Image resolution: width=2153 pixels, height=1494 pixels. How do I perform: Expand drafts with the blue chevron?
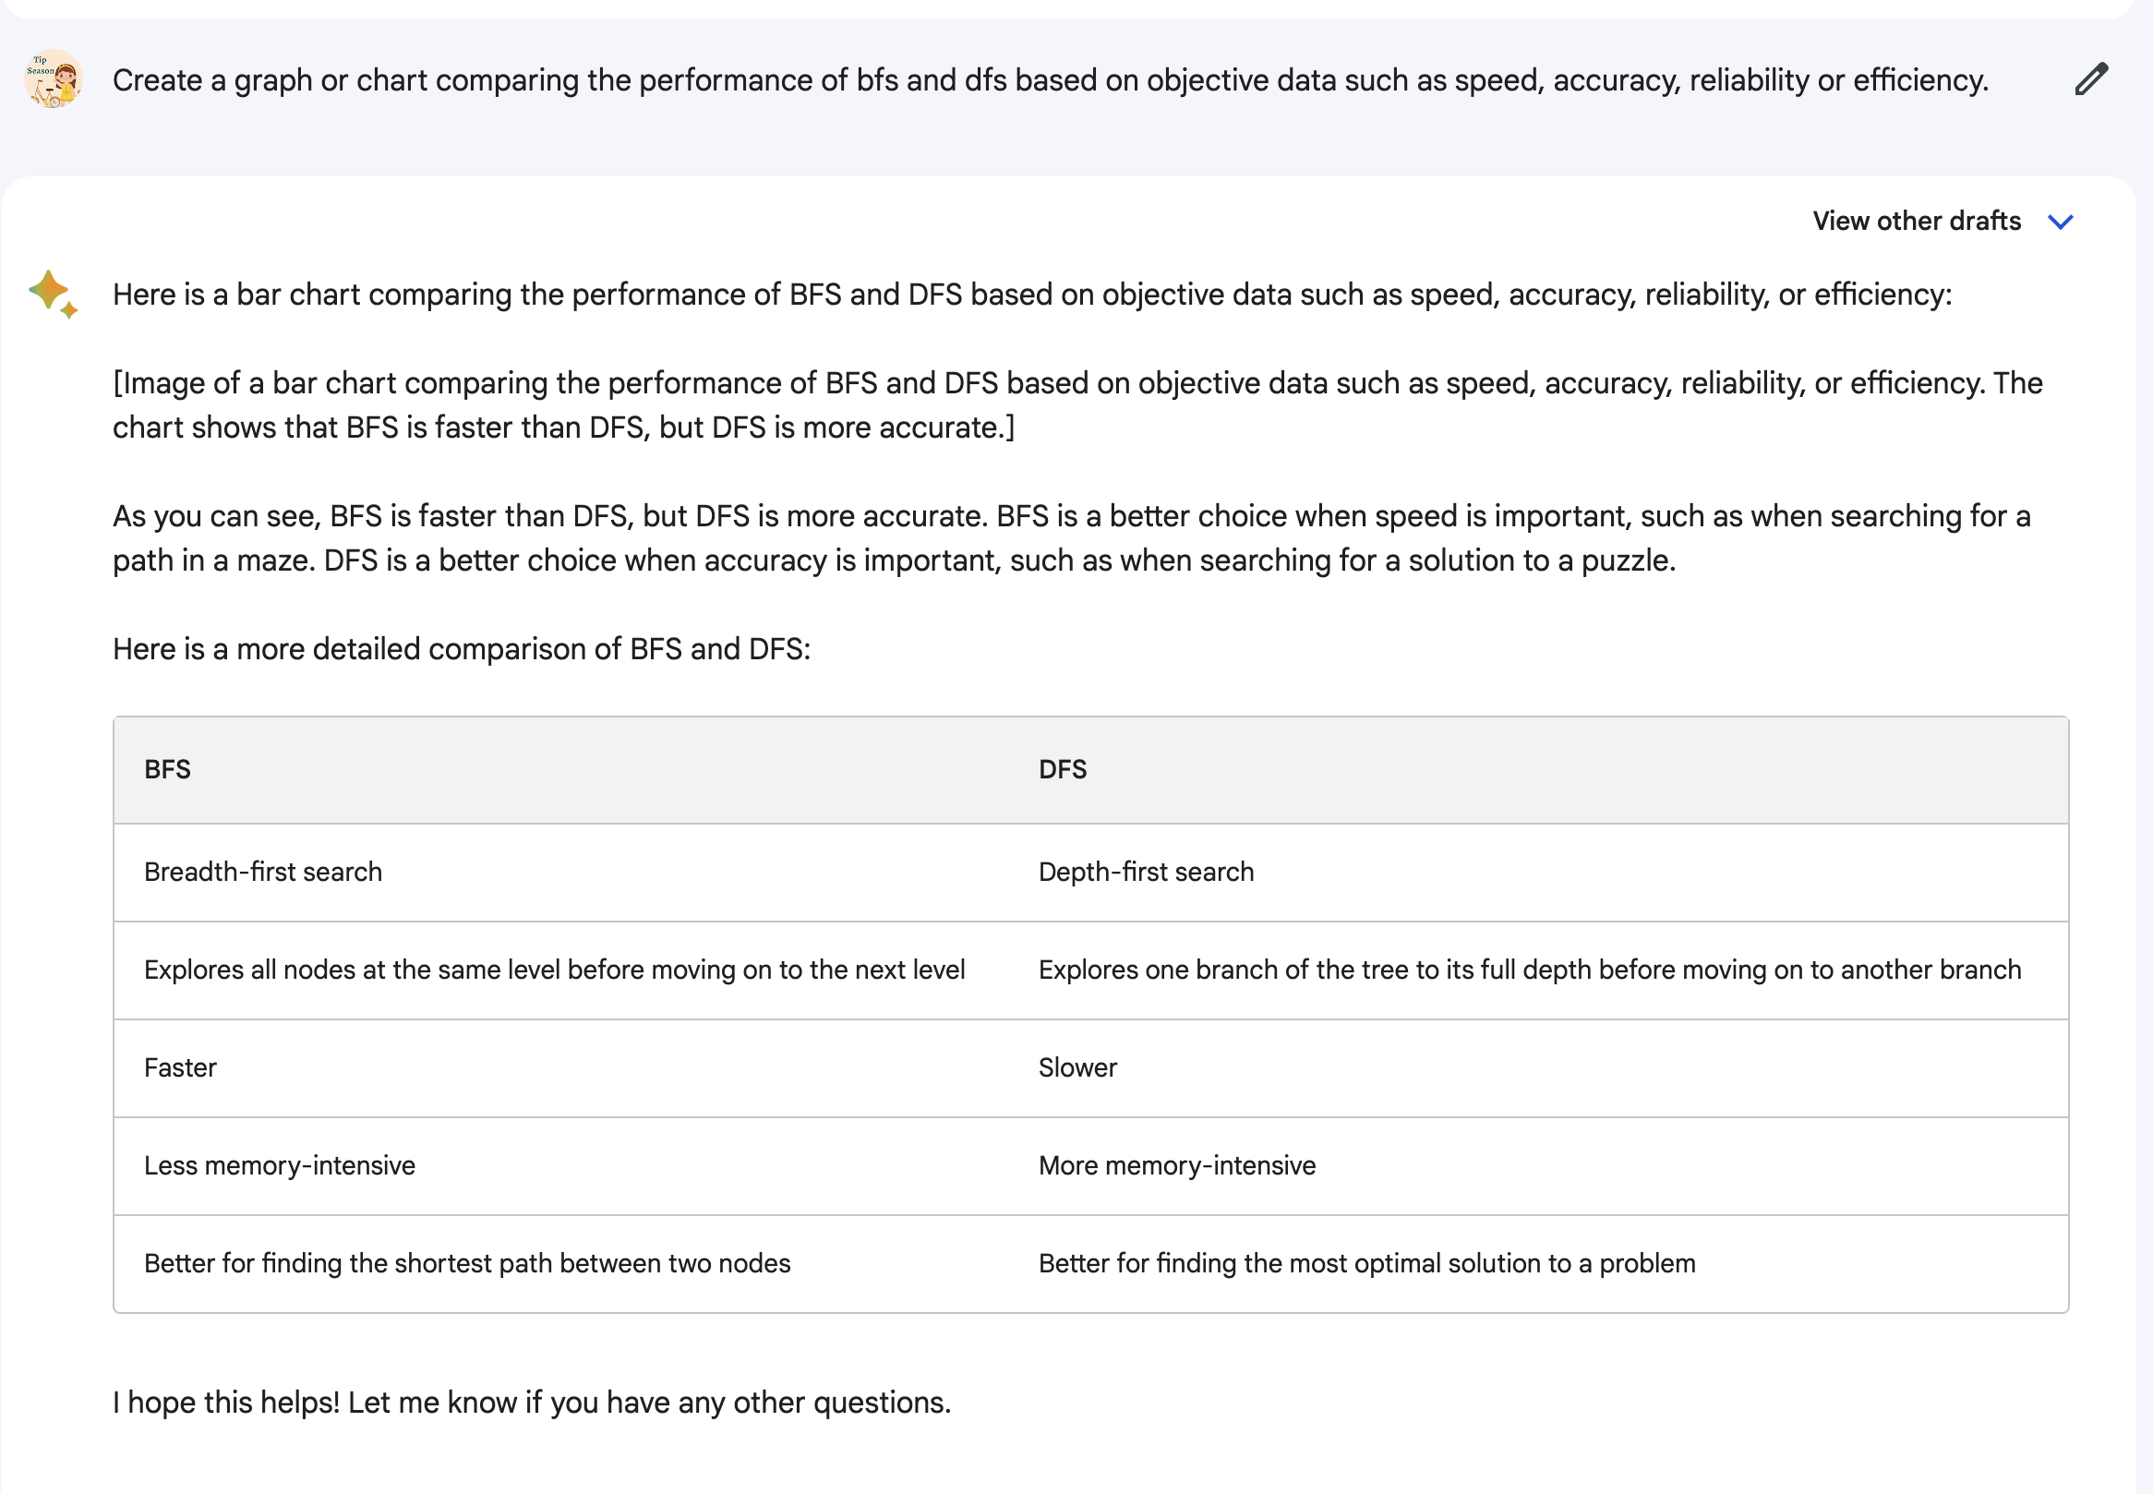pos(2061,222)
